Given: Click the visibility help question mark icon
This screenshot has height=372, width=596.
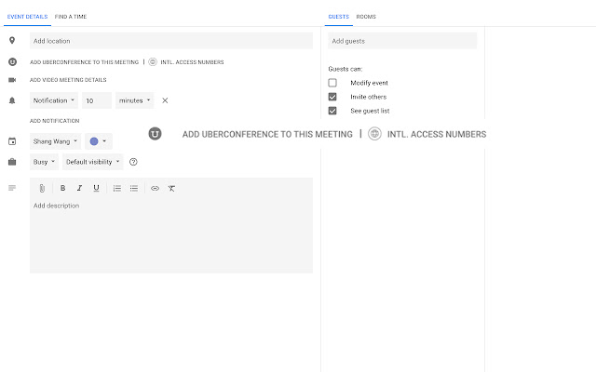Looking at the screenshot, I should pyautogui.click(x=133, y=162).
